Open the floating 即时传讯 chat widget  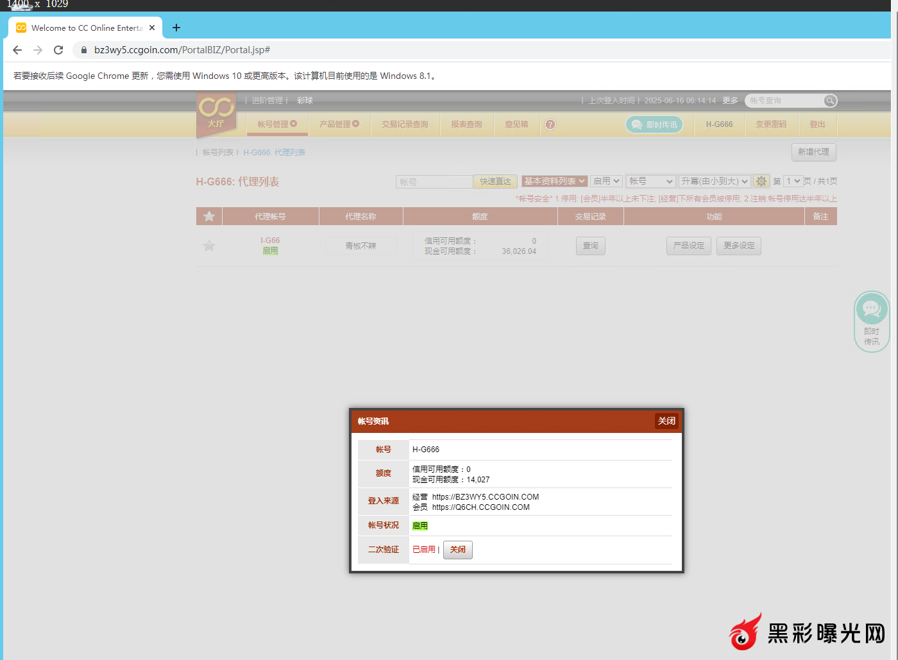click(x=871, y=321)
